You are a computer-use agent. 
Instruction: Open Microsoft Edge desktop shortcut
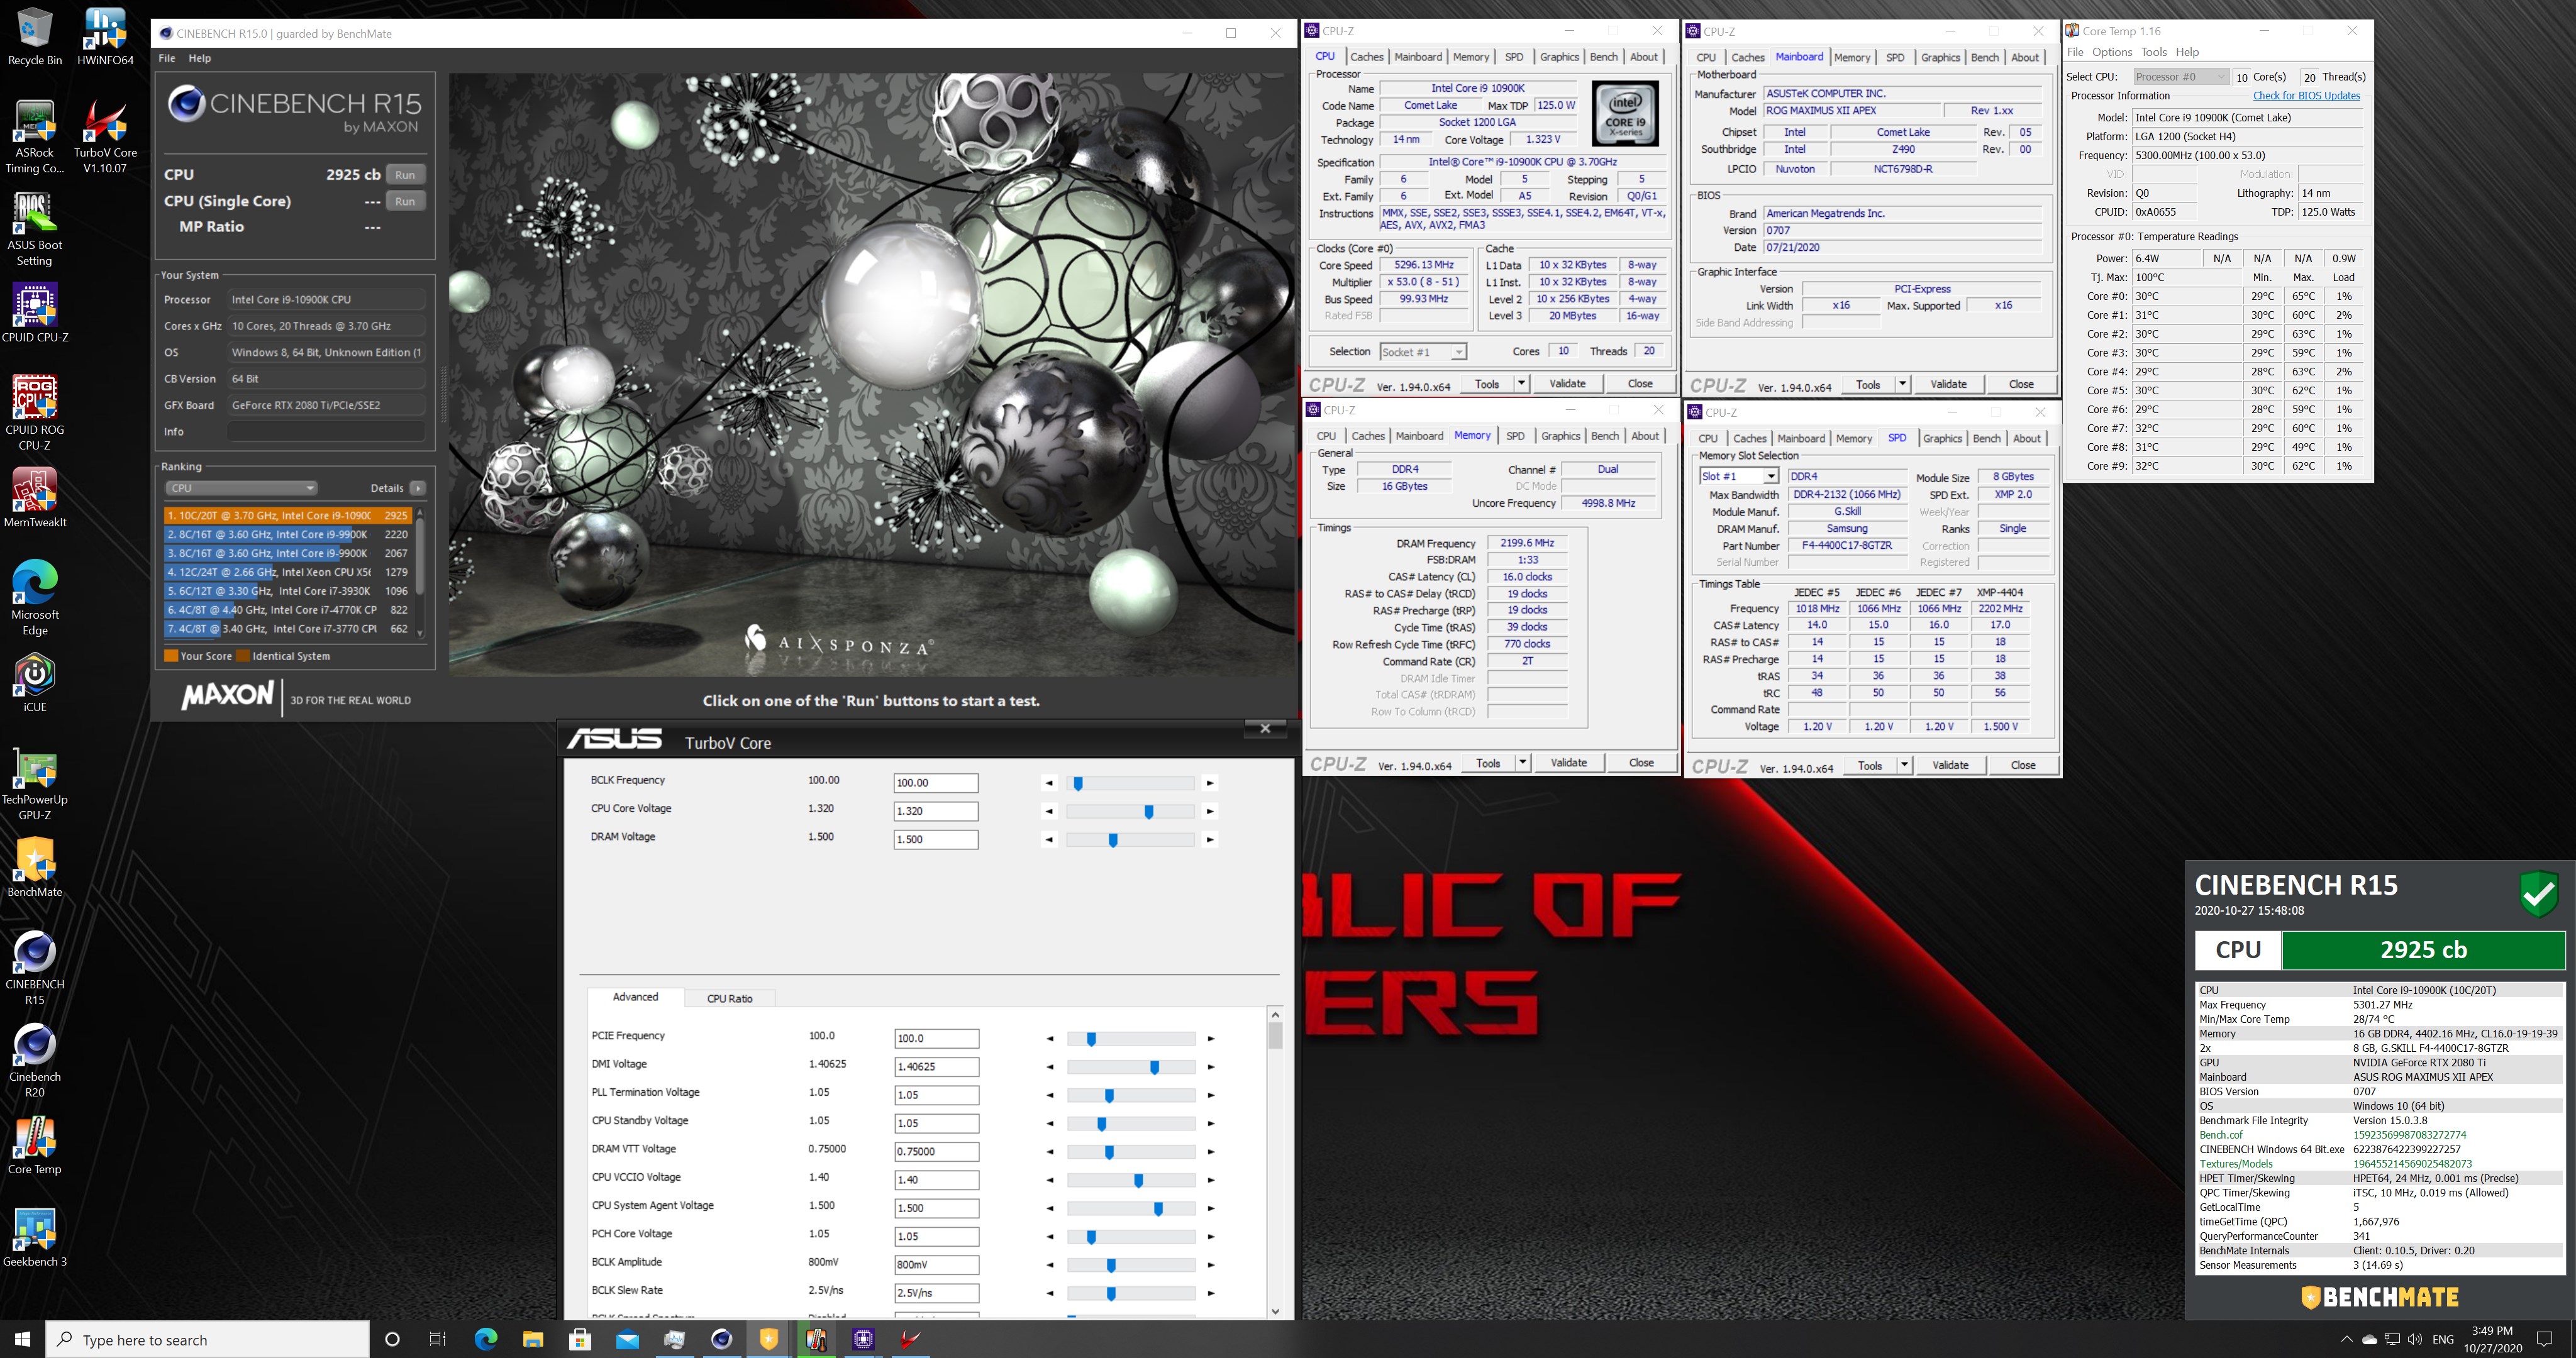[x=34, y=598]
